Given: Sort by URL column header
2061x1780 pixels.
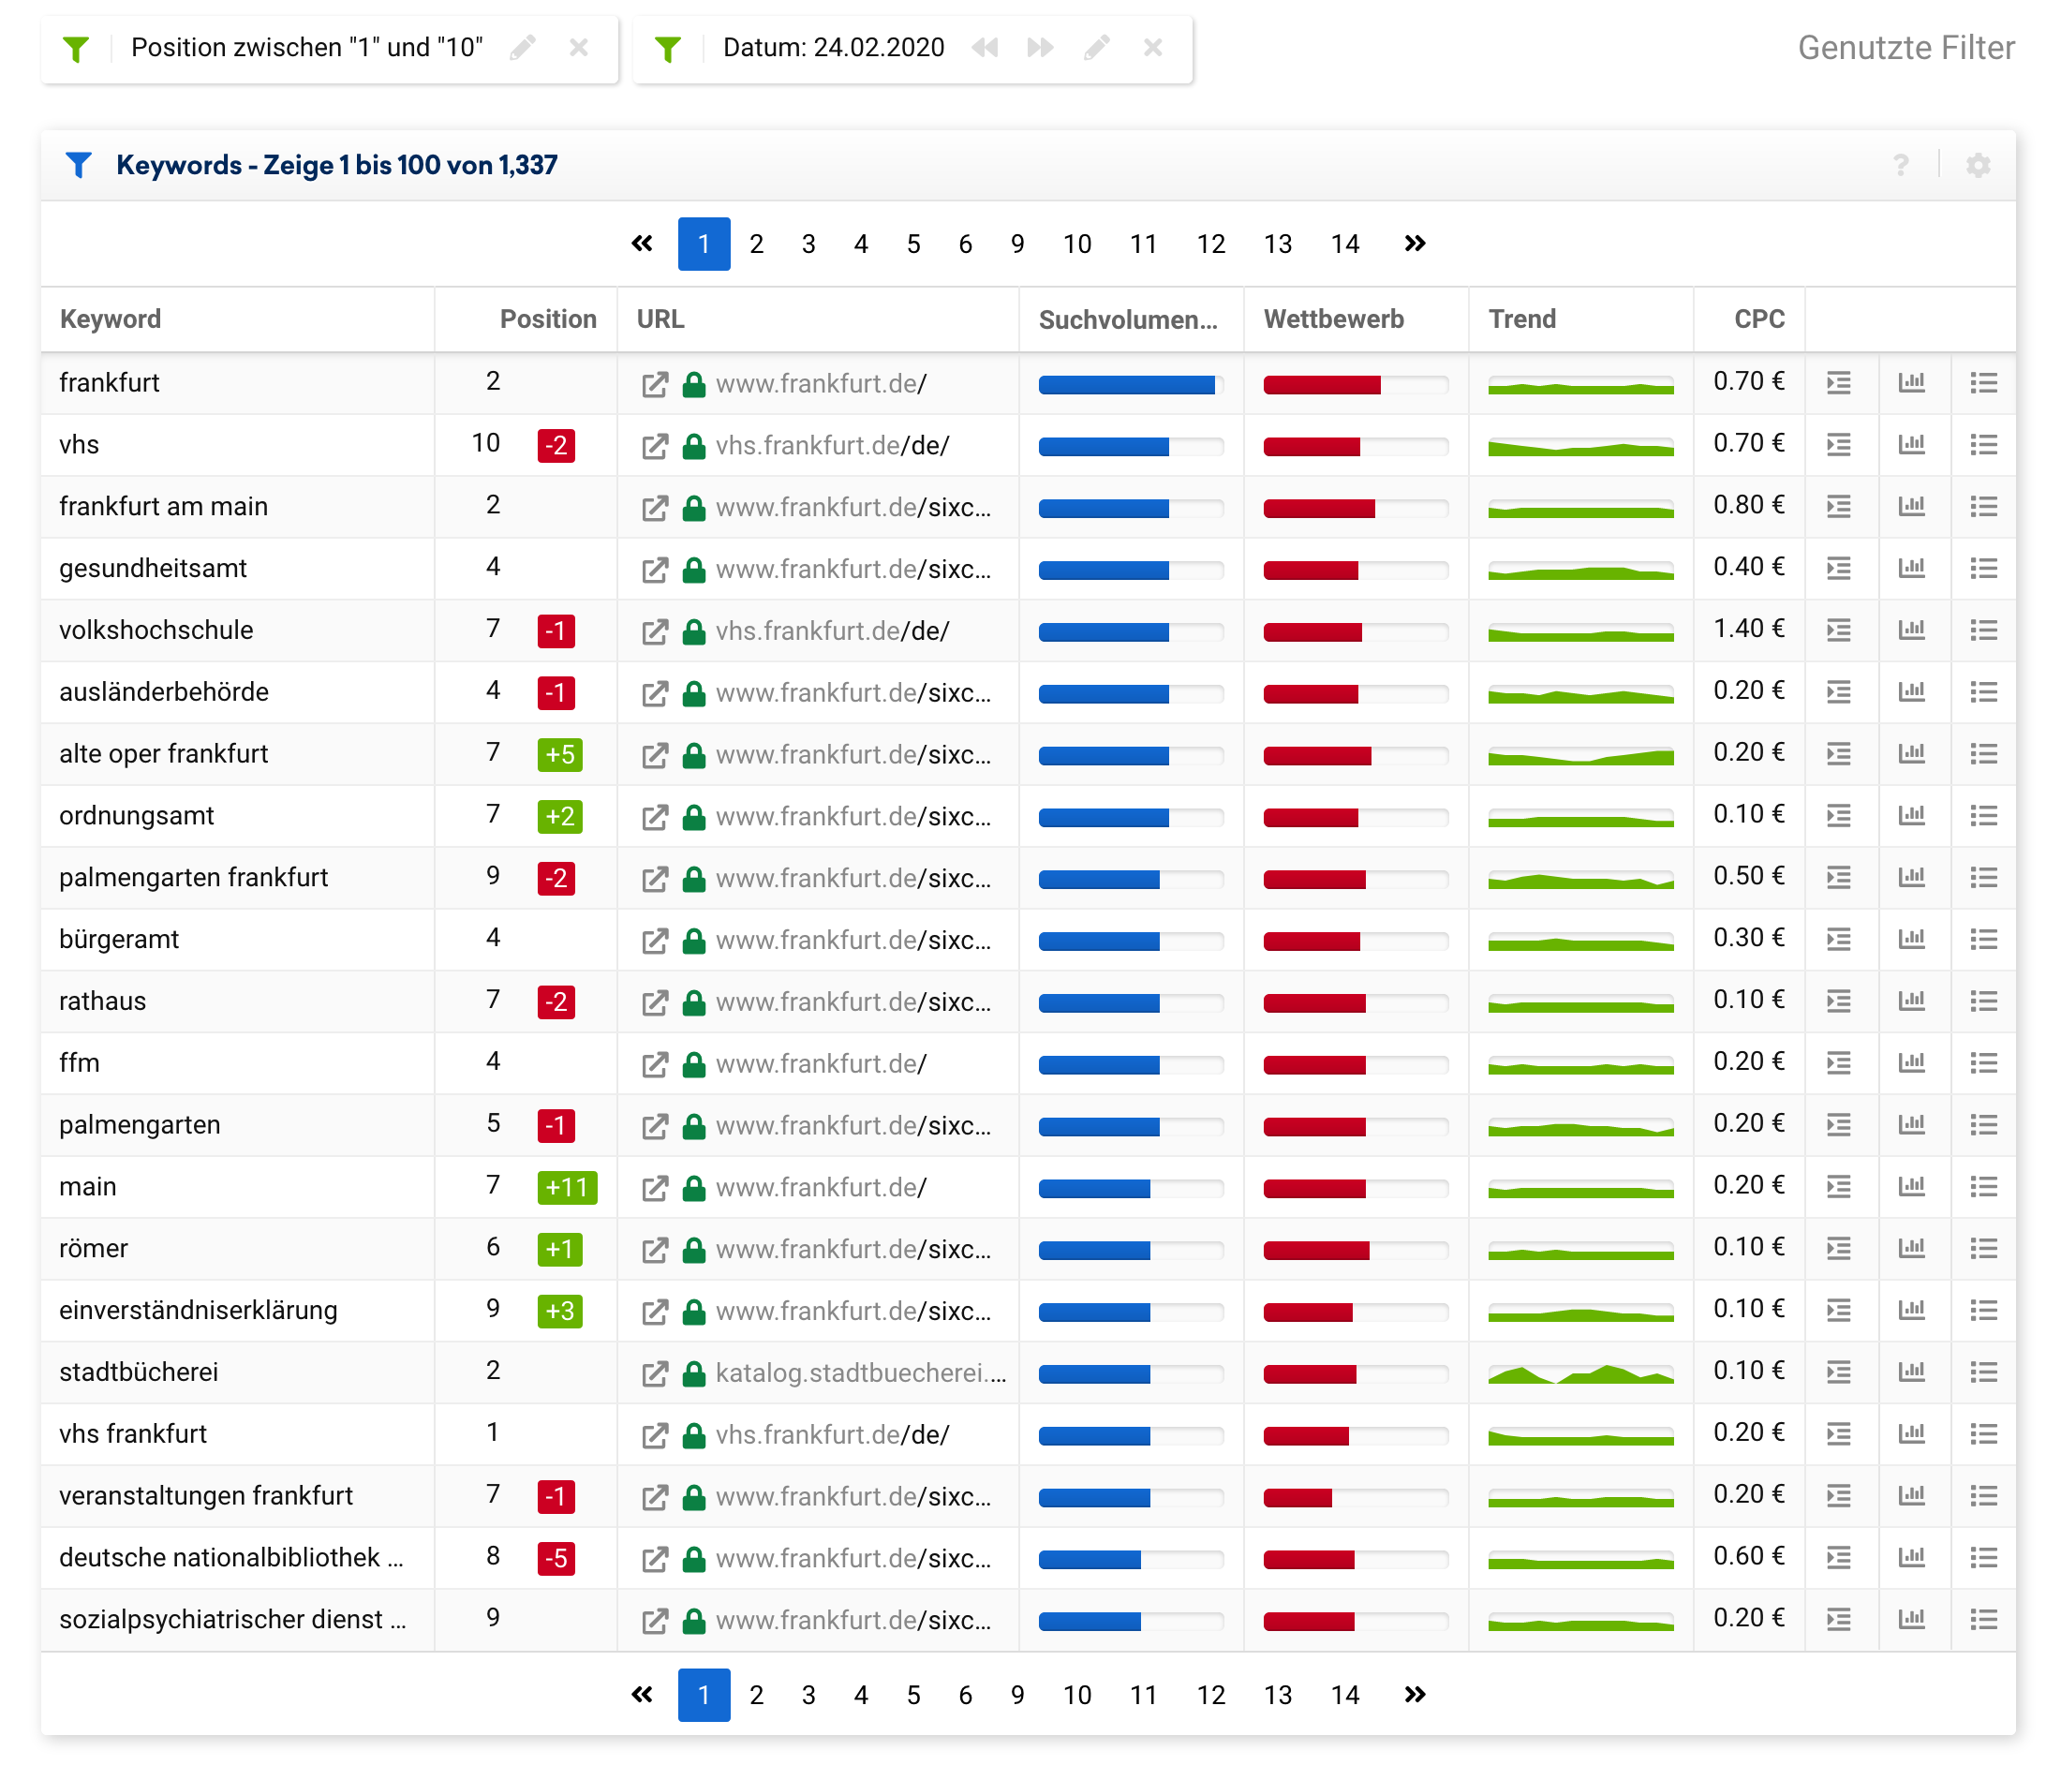Looking at the screenshot, I should tap(660, 319).
